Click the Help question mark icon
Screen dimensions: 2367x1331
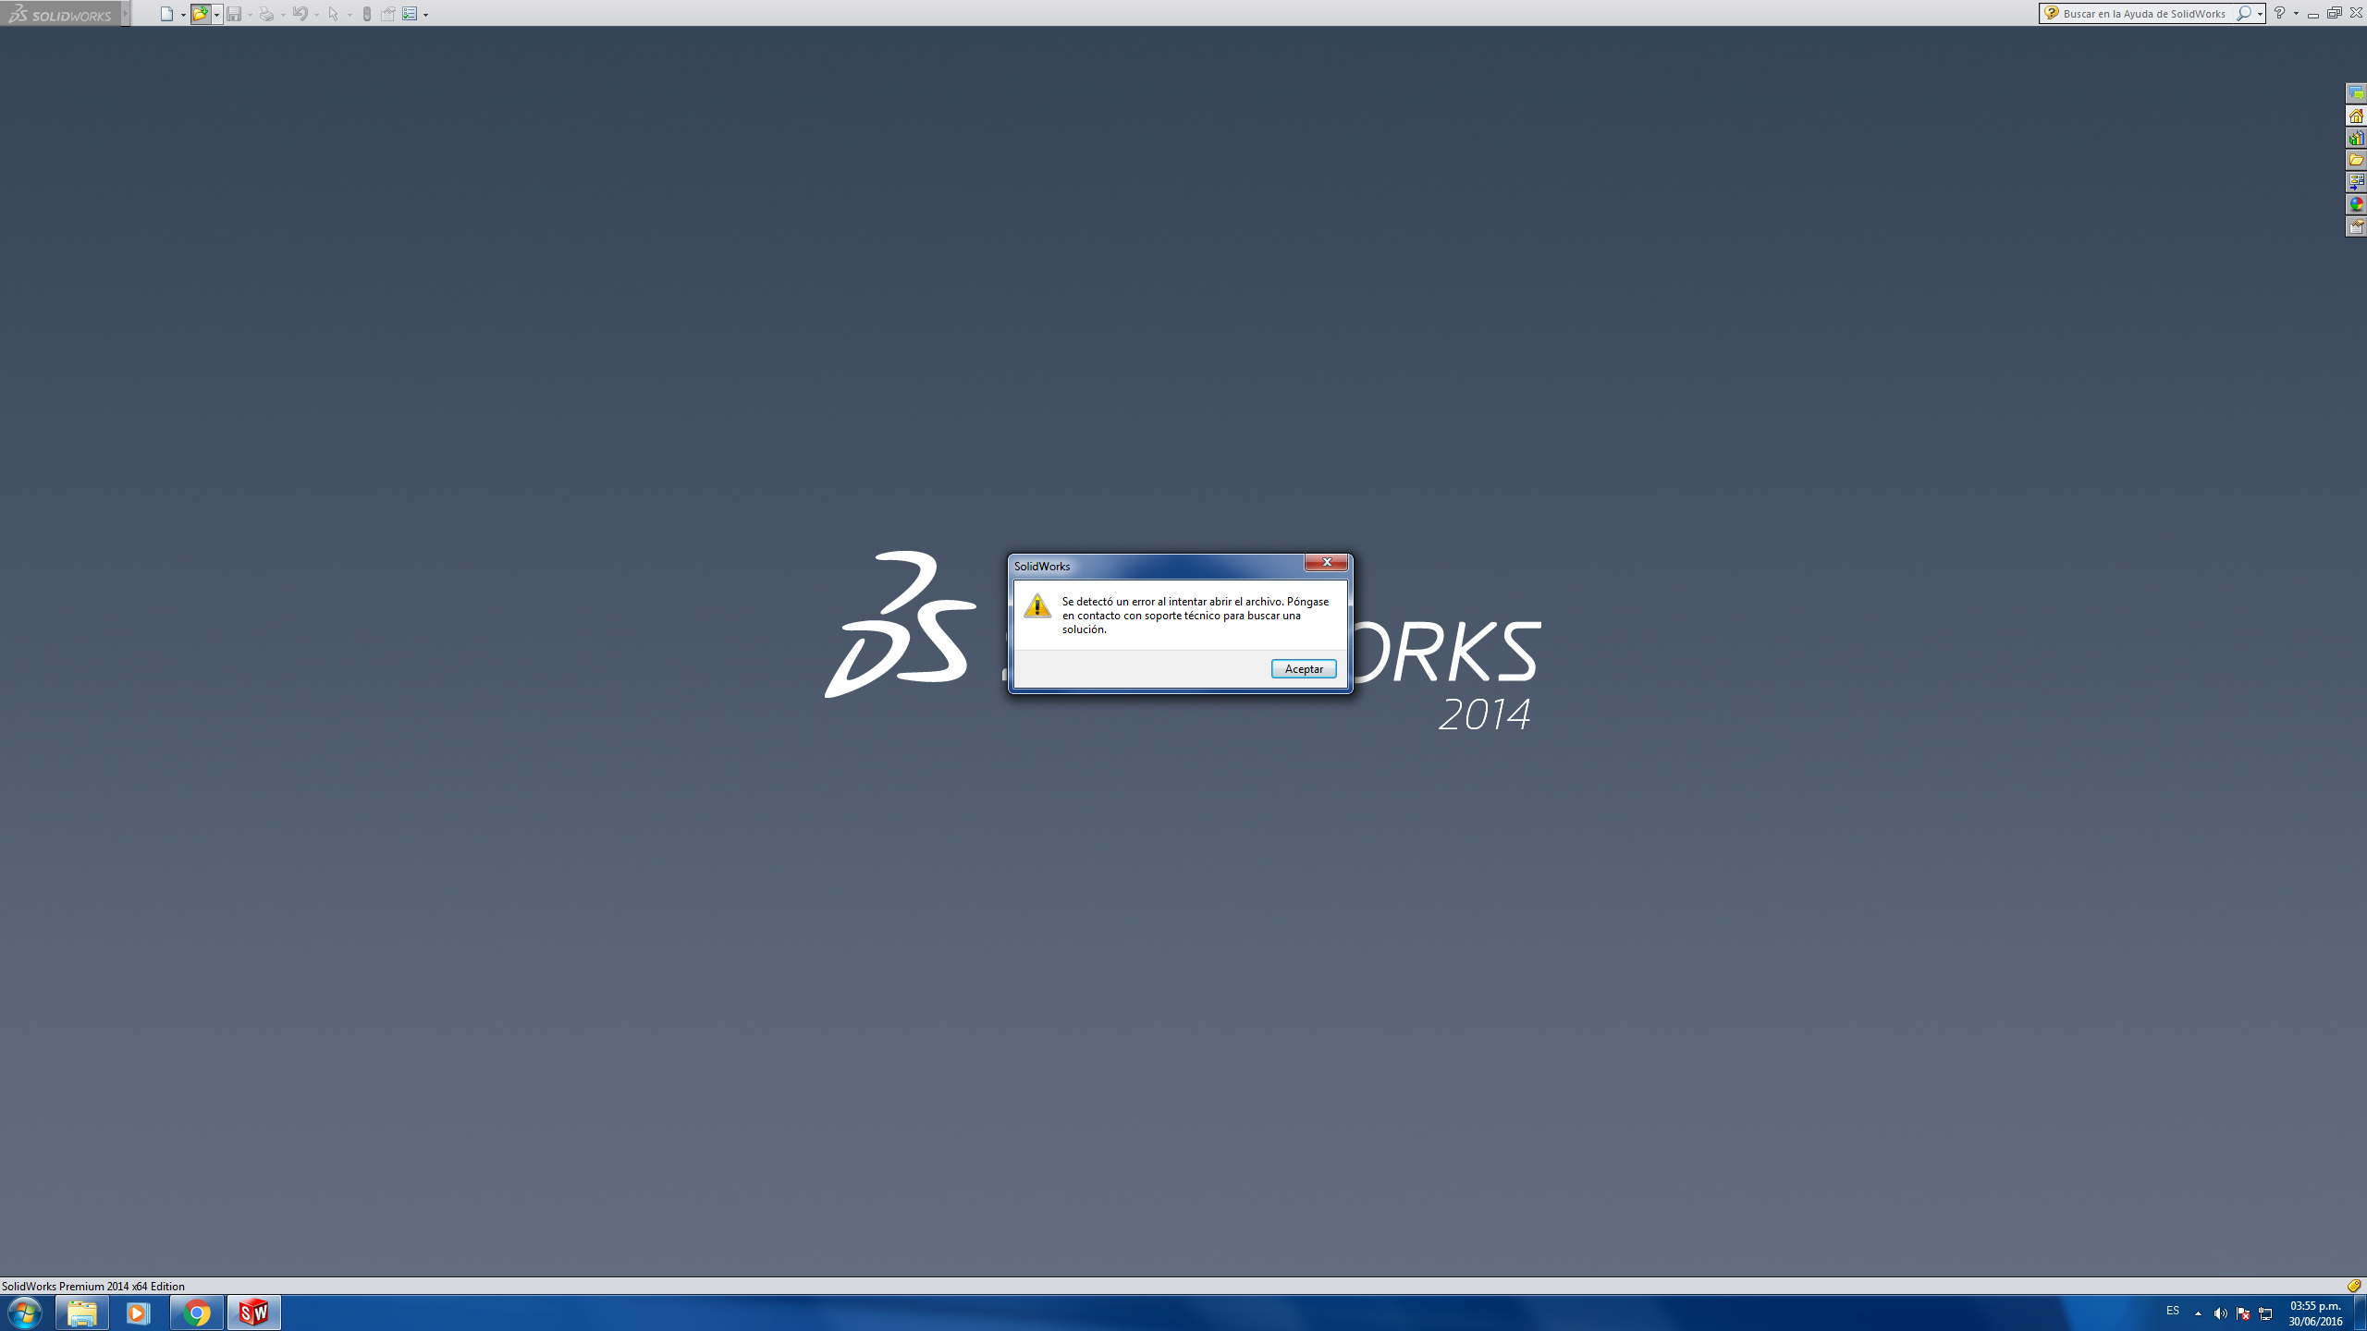pyautogui.click(x=2279, y=14)
